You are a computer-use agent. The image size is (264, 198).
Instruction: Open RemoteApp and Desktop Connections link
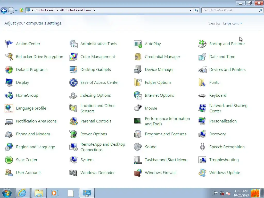point(103,147)
